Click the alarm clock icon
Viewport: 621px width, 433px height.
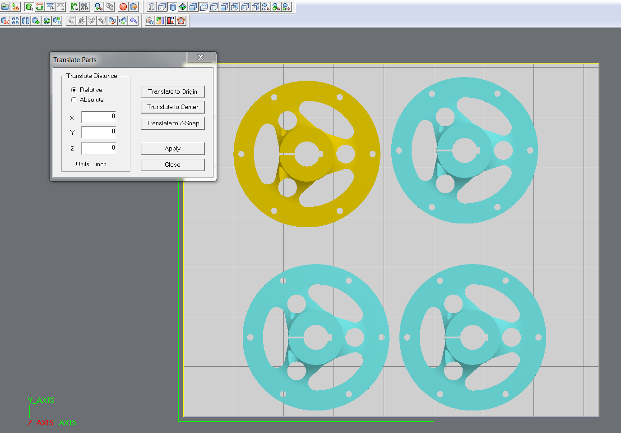coord(181,21)
